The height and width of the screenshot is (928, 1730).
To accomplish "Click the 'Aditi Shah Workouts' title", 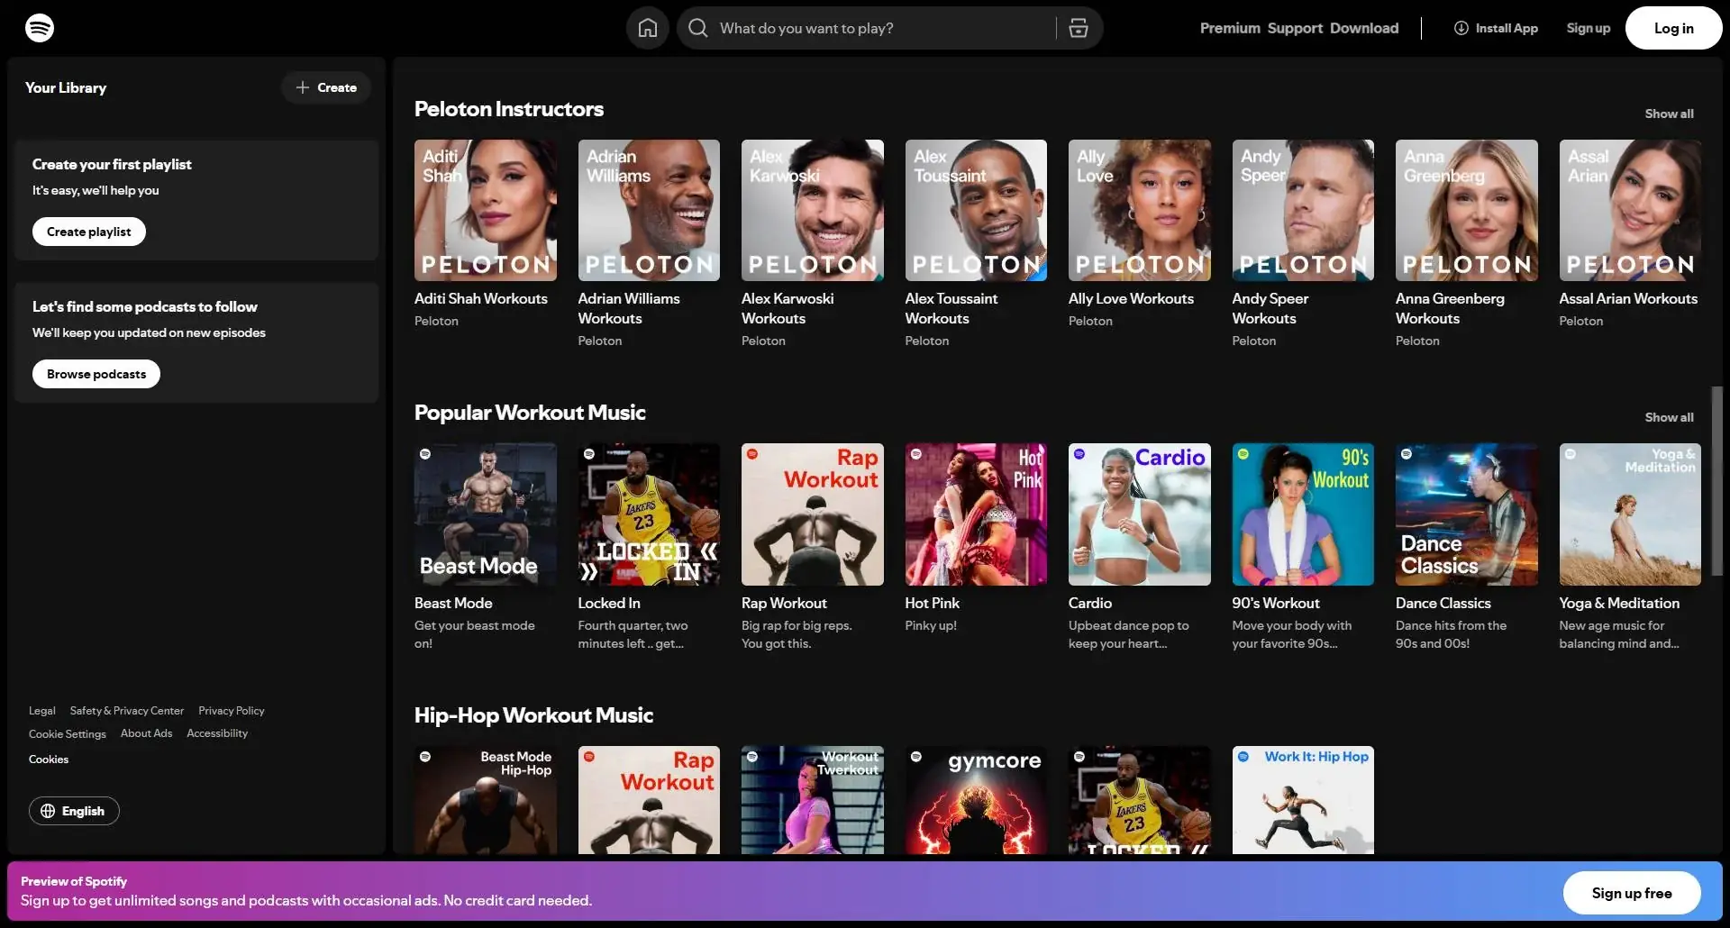I will pos(481,298).
